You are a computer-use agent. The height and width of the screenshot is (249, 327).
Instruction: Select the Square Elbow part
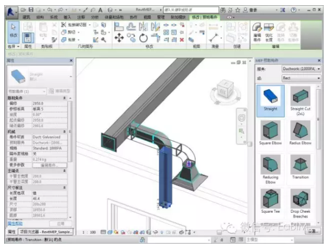270,133
